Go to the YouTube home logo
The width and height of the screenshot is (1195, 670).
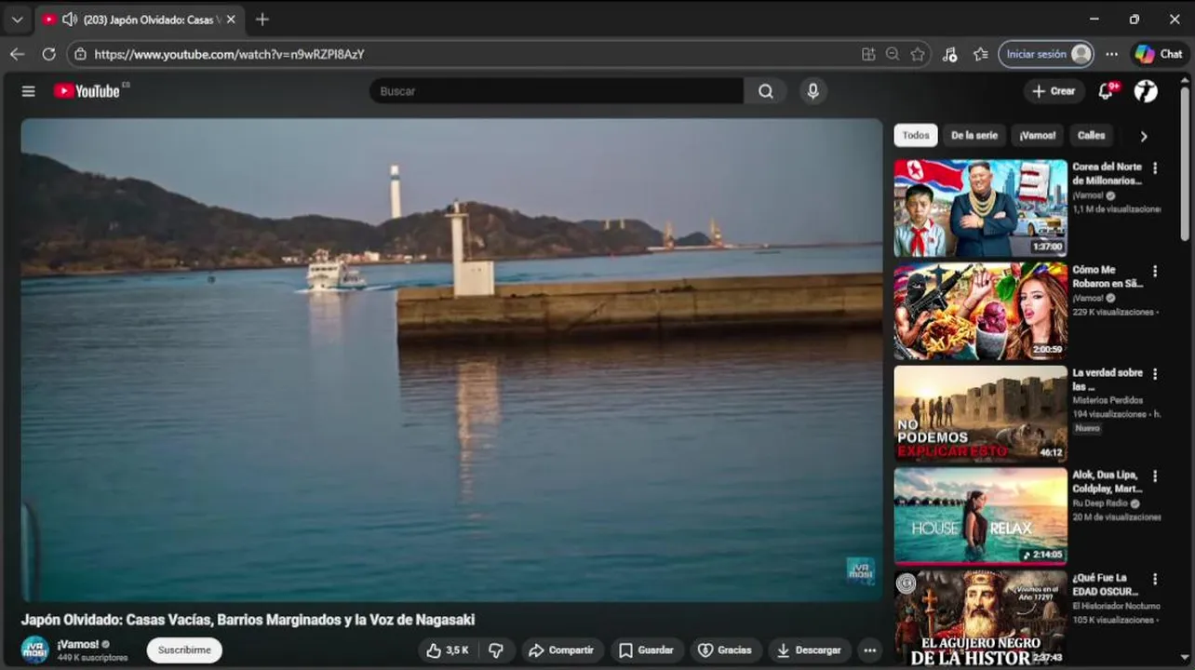(87, 91)
